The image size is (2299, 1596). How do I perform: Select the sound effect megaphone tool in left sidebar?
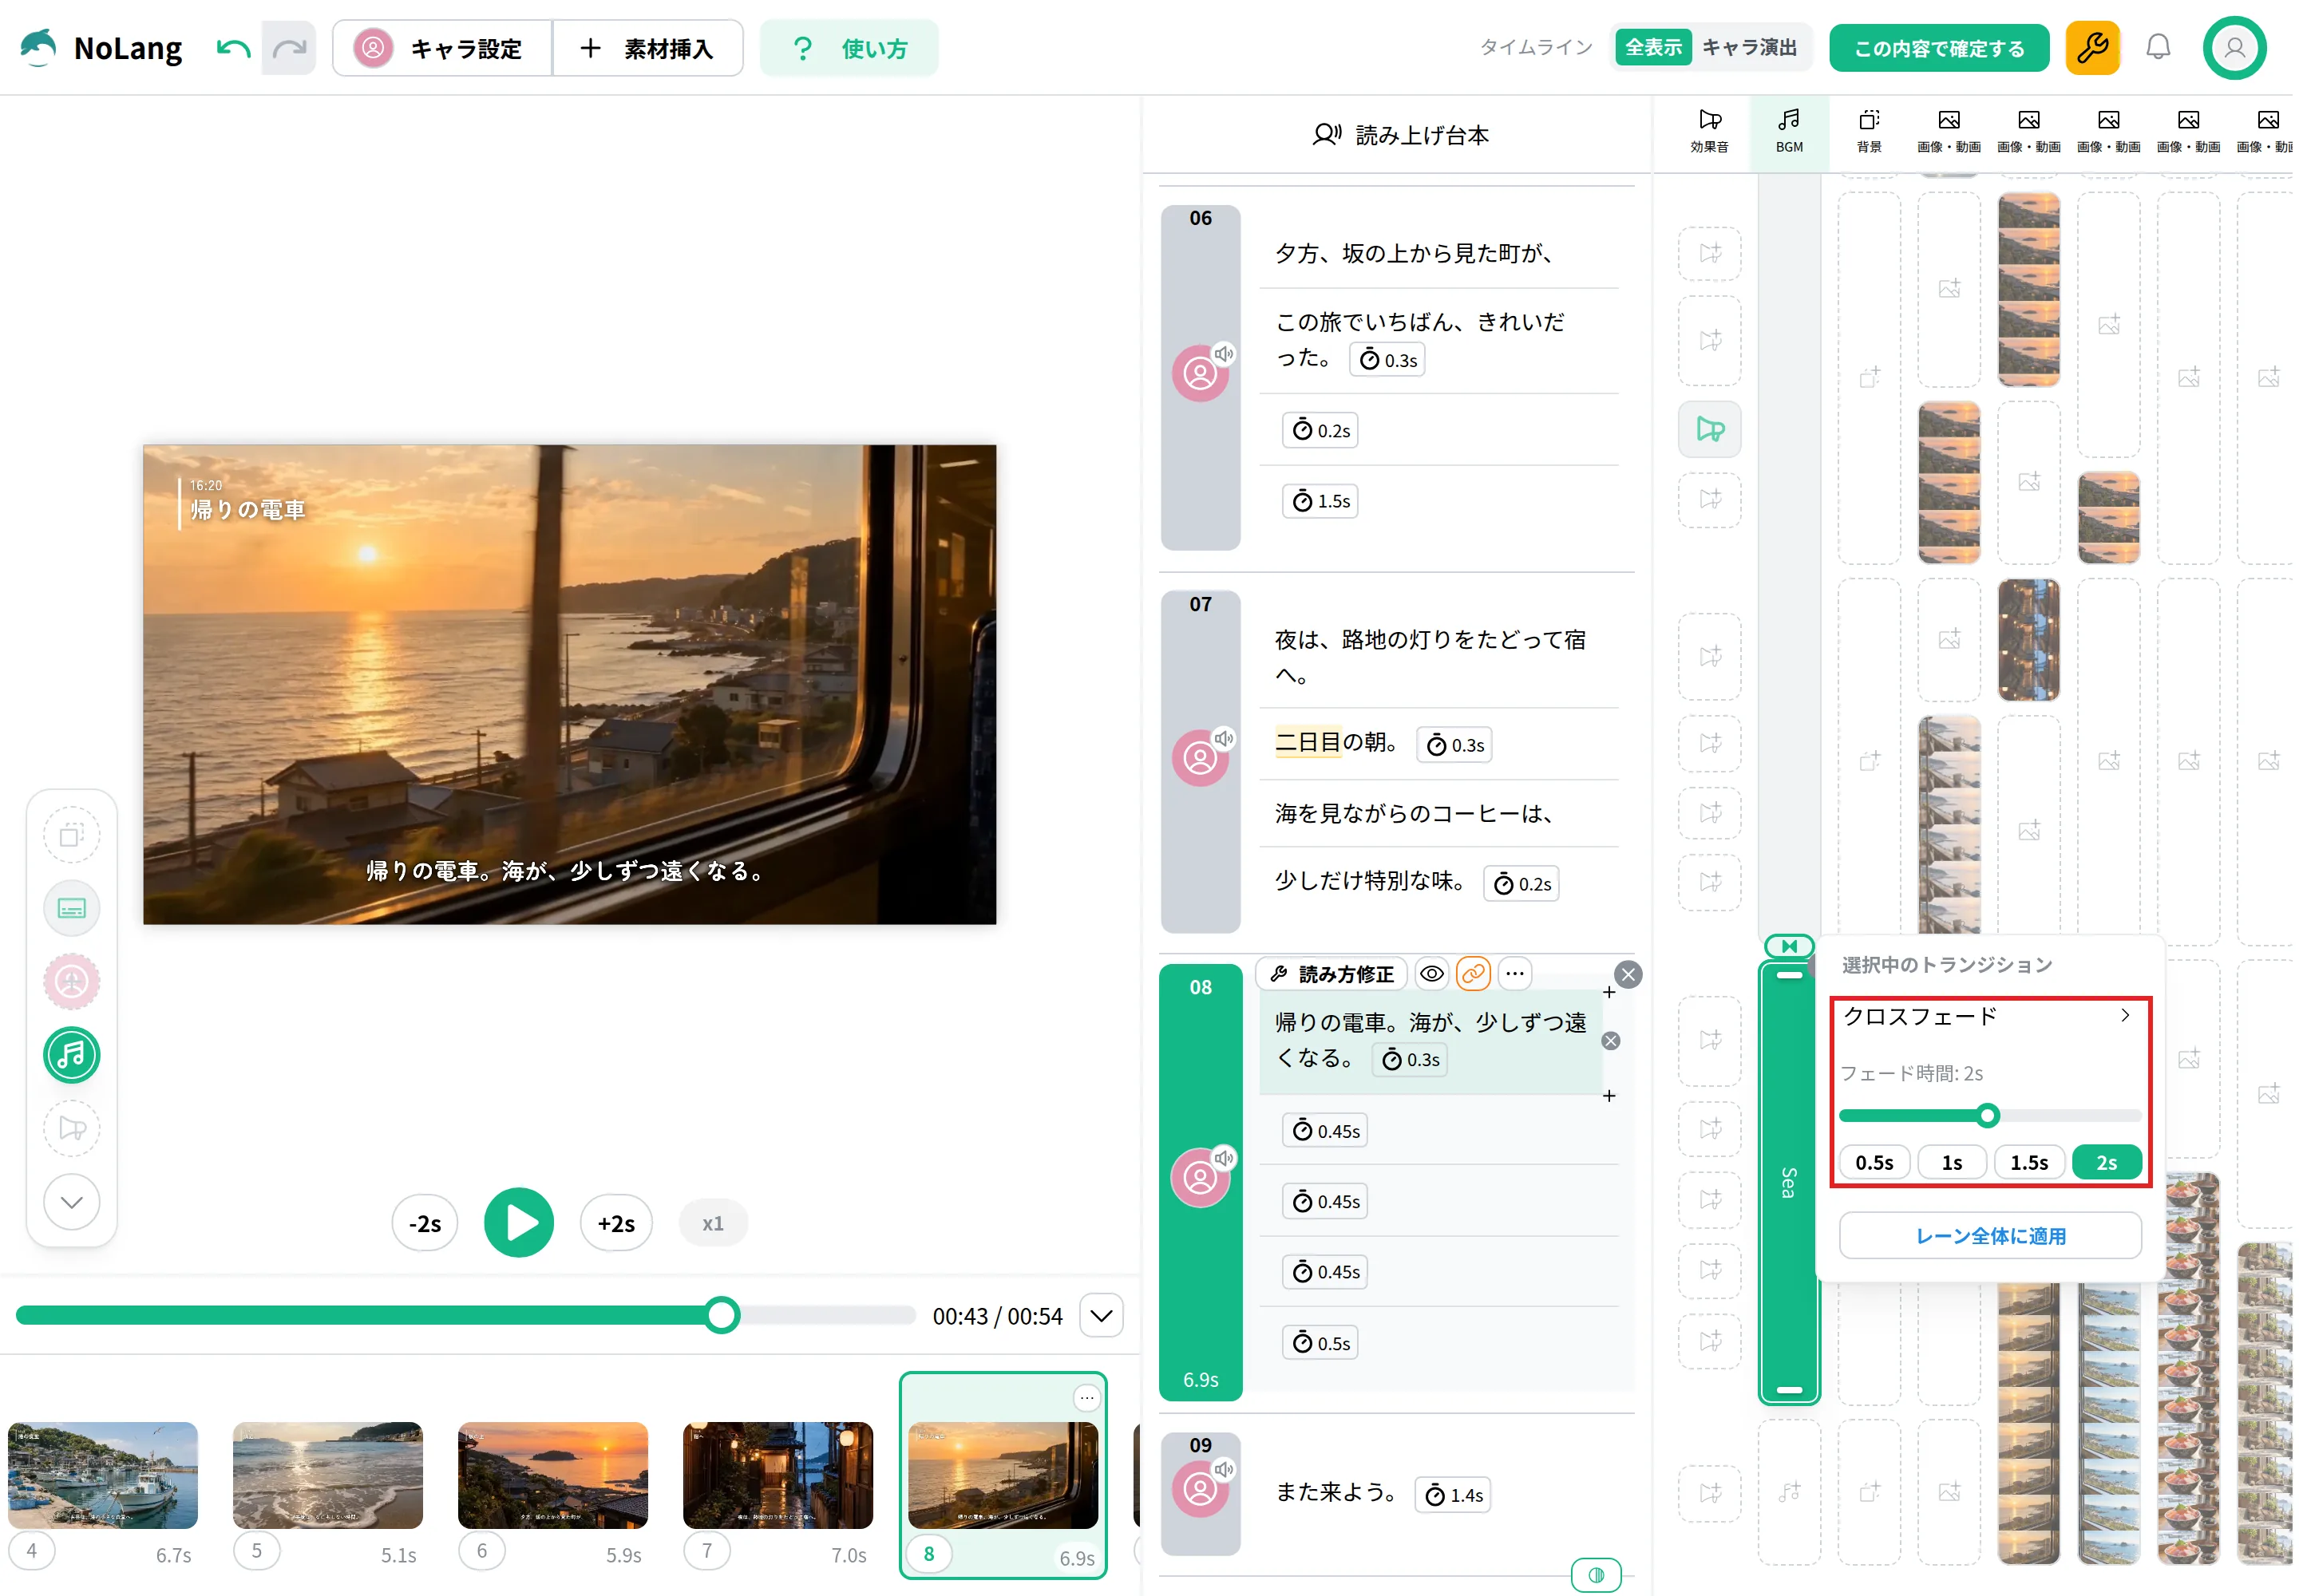(72, 1128)
